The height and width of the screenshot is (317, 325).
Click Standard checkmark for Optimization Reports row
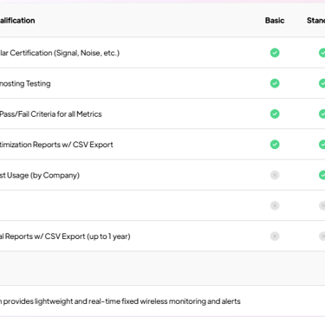(322, 145)
